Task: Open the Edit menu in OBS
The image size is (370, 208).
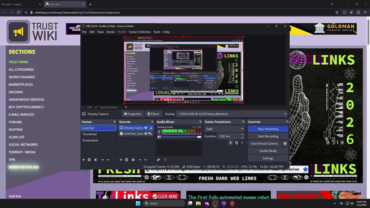Action: pos(92,32)
